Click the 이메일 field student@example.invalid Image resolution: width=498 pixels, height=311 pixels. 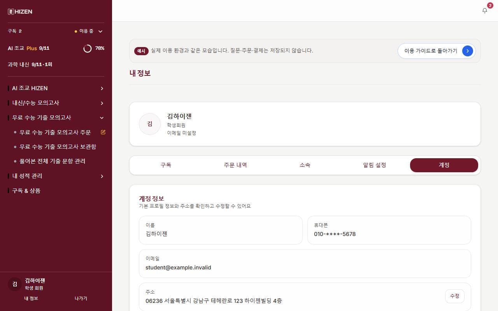click(305, 264)
